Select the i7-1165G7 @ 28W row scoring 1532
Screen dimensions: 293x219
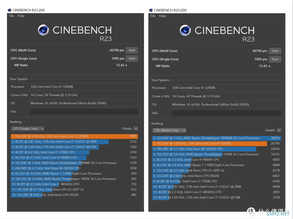tap(74, 142)
